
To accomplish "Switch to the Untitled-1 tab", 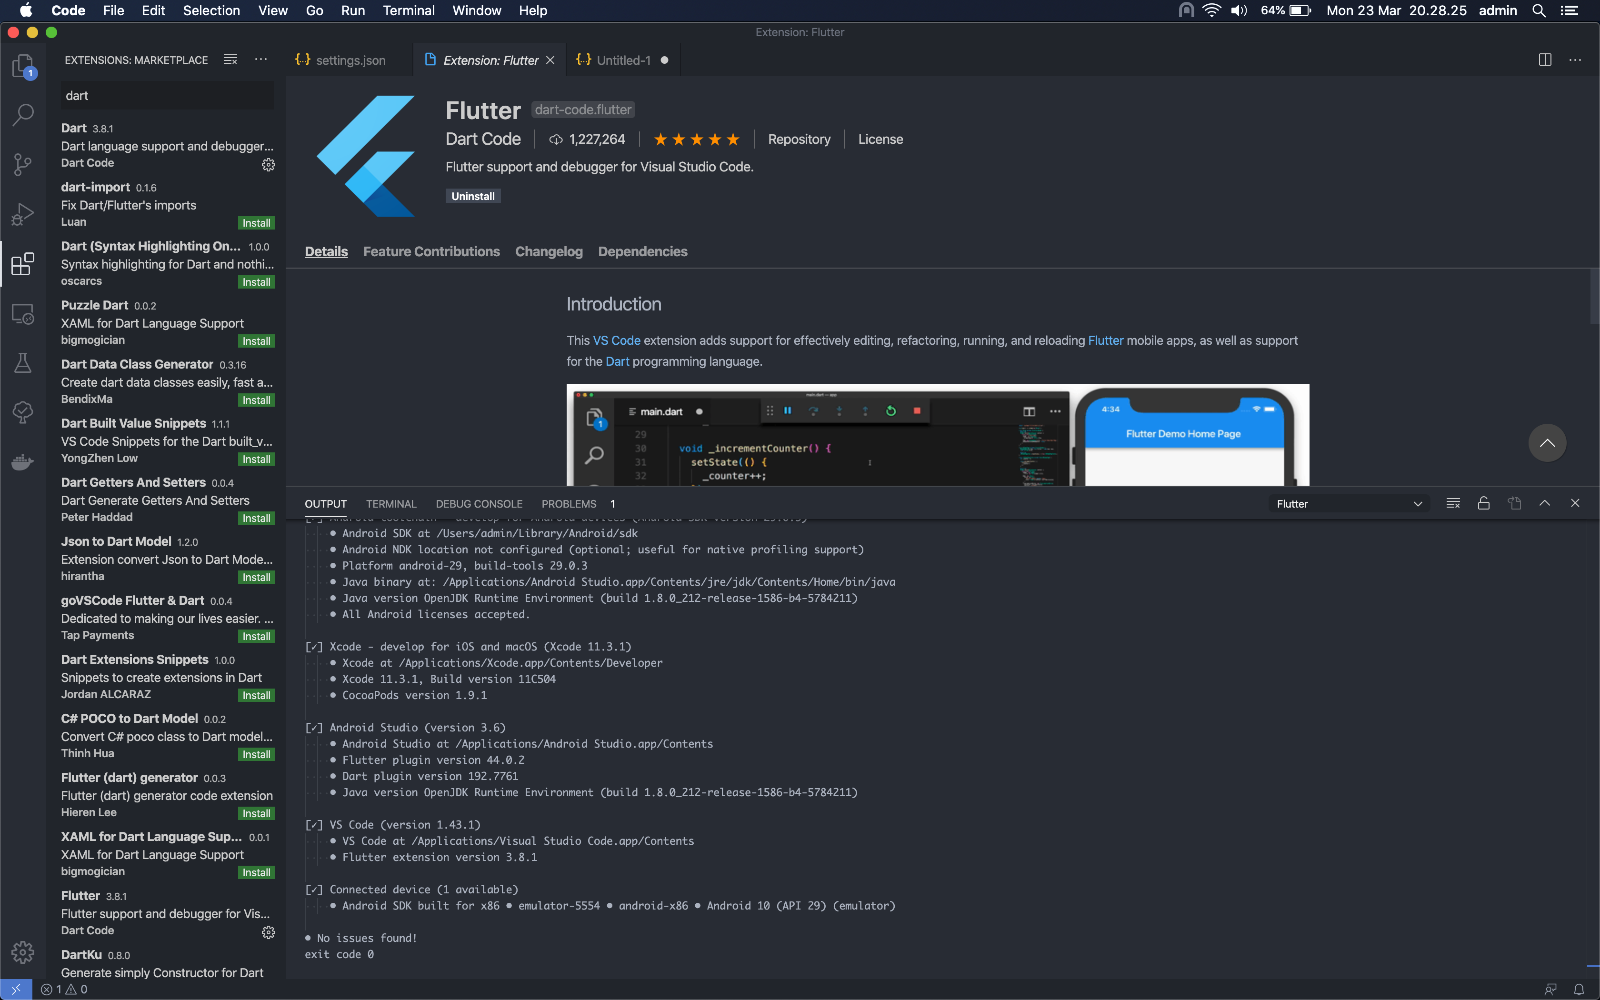I will [622, 60].
